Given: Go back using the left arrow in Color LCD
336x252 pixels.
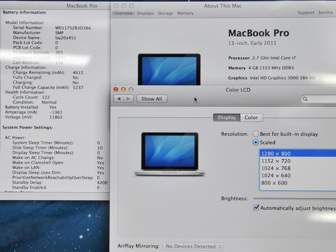Looking at the screenshot, I should pos(118,99).
